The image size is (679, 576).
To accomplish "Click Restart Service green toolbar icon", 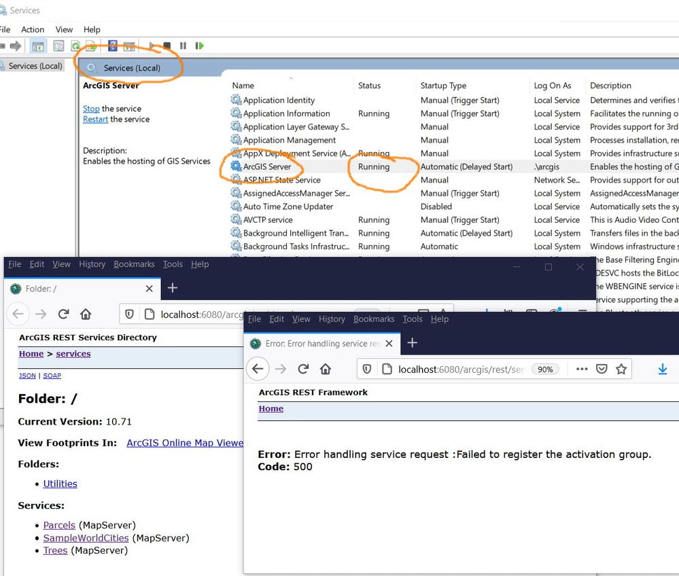I will (199, 46).
